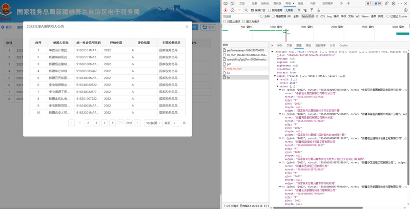Import HAR file with up-arrow icon

312,10
